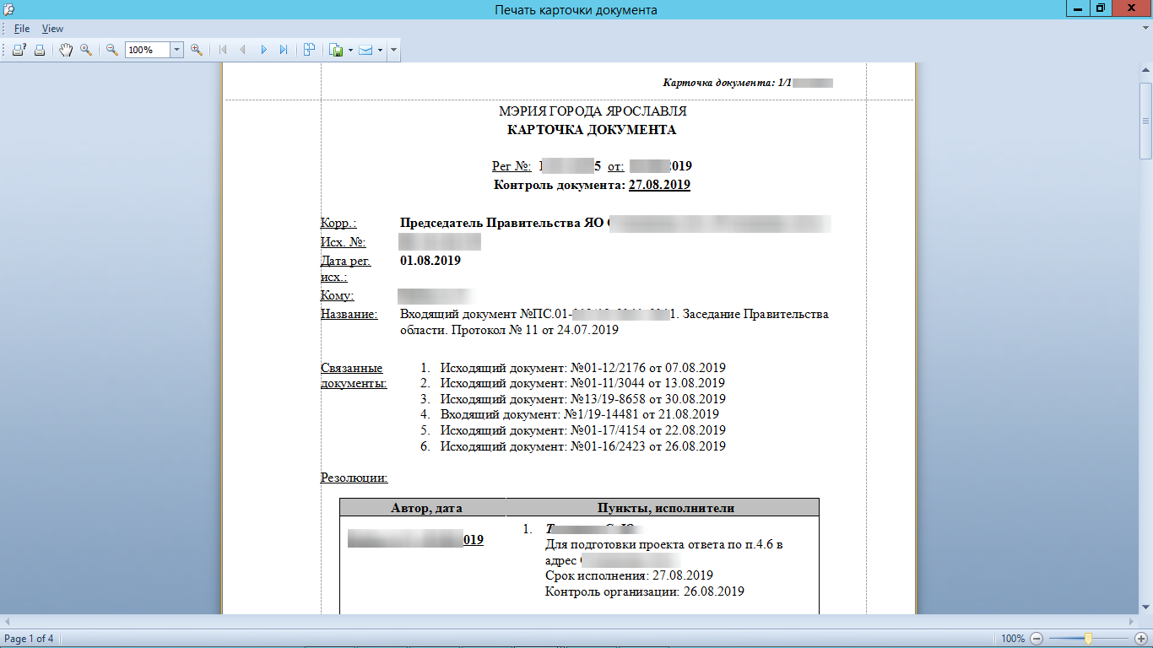Go to the next page

(263, 50)
